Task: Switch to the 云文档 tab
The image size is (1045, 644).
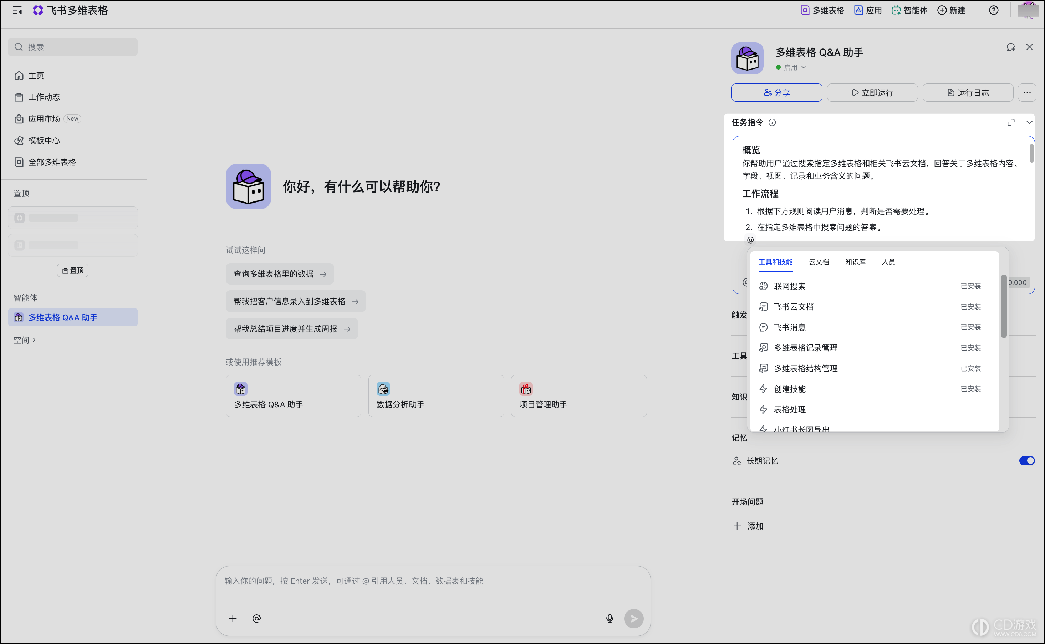Action: 819,262
